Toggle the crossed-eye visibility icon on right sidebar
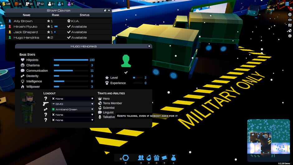Viewport: 293px width, 165px height. point(290,20)
